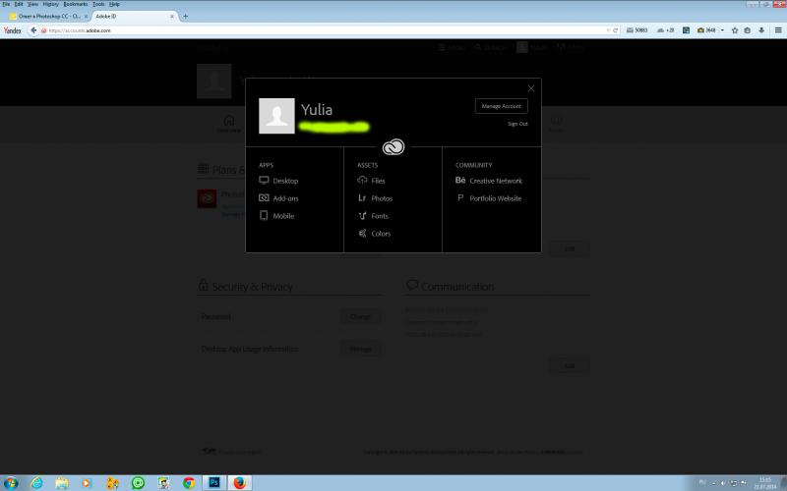Click the taskbar clock

(x=765, y=483)
